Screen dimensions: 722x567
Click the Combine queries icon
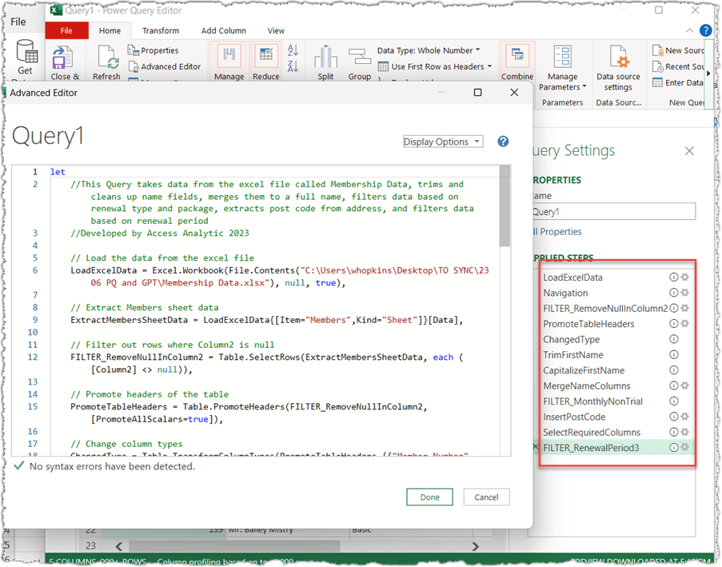coord(517,56)
